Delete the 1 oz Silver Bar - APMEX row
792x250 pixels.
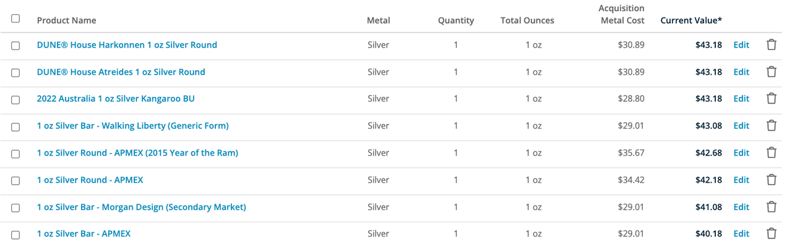(x=772, y=234)
